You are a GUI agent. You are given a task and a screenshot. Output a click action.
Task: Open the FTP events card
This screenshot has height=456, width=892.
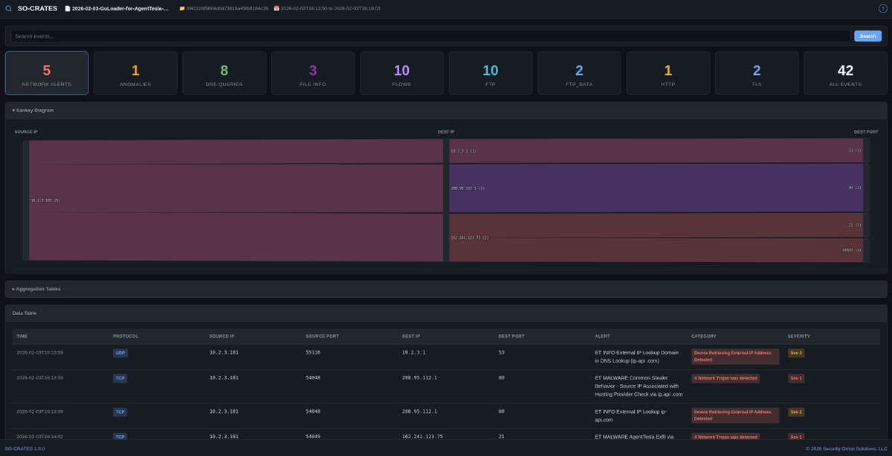click(491, 73)
